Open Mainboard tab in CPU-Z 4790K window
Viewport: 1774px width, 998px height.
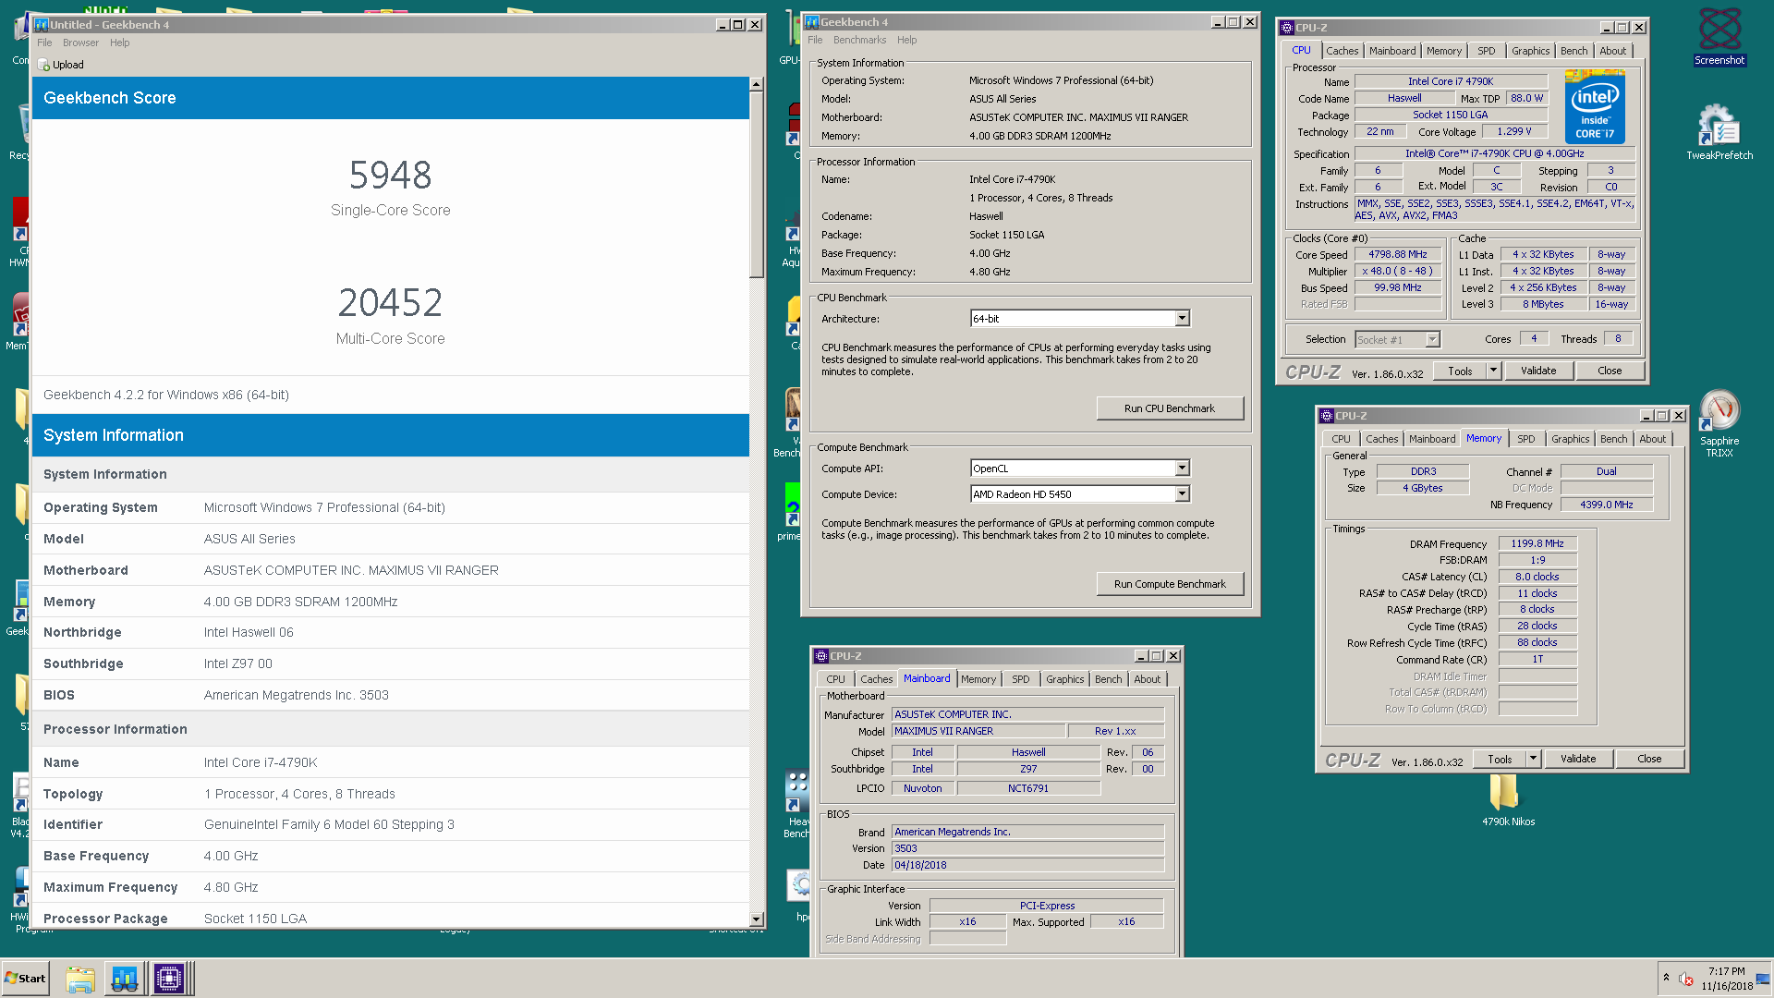coord(1391,51)
